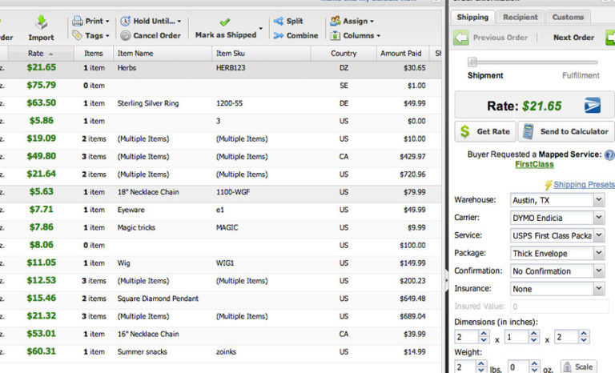Click the Import orders icon
Screen dimensions: 615x373
click(41, 22)
